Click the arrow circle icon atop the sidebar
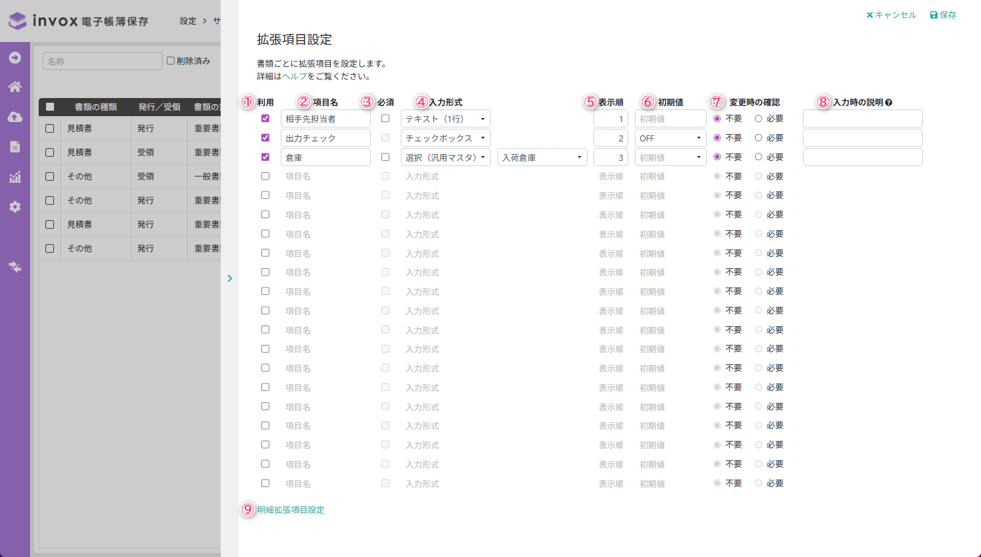981x557 pixels. click(15, 58)
